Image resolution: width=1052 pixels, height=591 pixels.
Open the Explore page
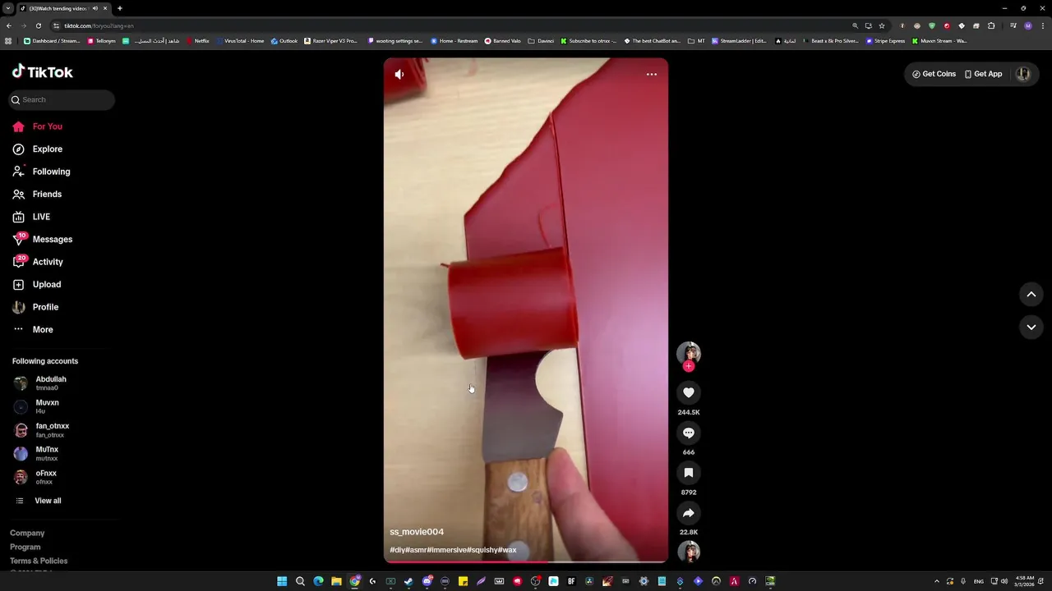coord(38,149)
